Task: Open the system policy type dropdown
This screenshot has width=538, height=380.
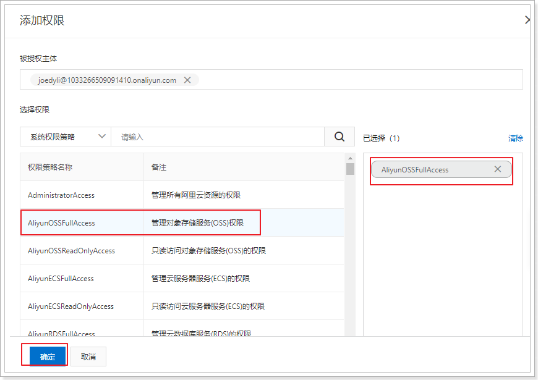Action: pos(66,137)
